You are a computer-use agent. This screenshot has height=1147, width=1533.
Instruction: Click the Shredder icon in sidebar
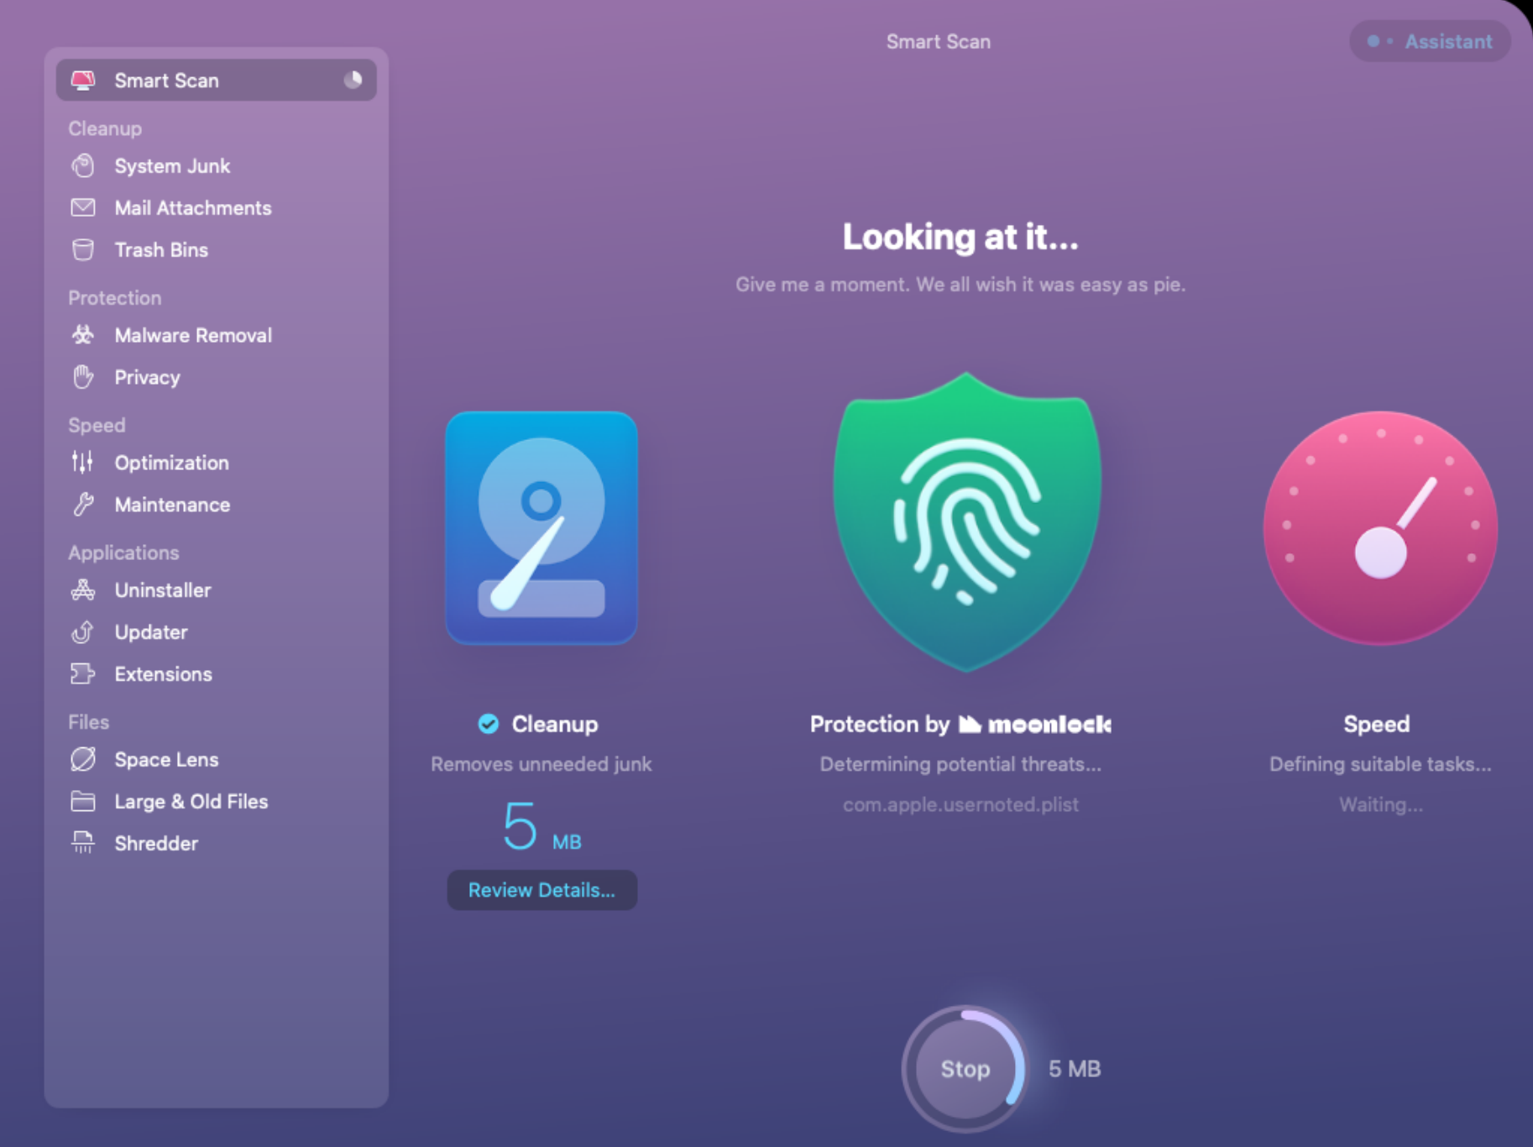pos(83,842)
